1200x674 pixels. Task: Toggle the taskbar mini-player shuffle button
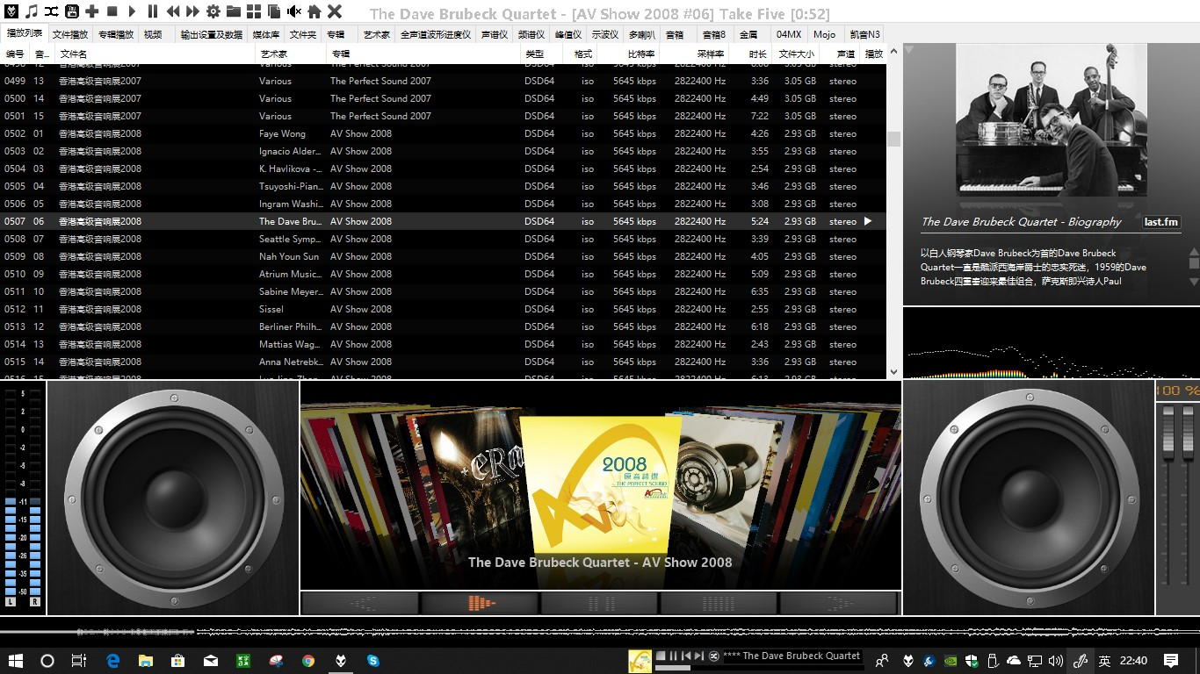pyautogui.click(x=713, y=656)
